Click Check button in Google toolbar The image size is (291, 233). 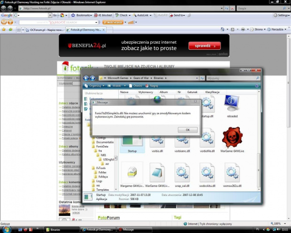(x=123, y=15)
